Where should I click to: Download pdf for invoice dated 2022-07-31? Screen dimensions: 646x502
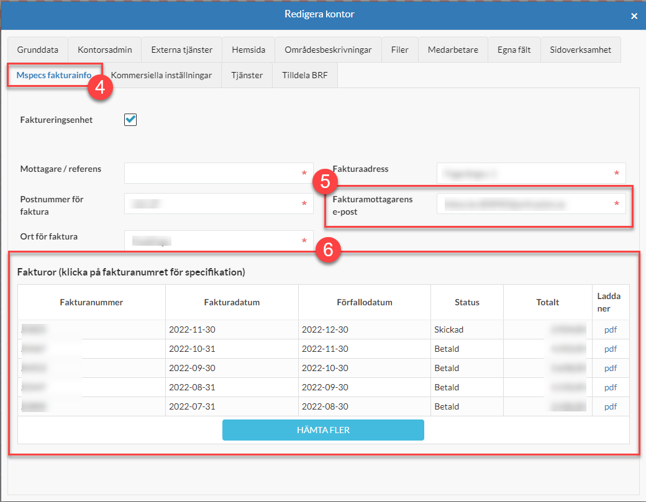[x=610, y=406]
